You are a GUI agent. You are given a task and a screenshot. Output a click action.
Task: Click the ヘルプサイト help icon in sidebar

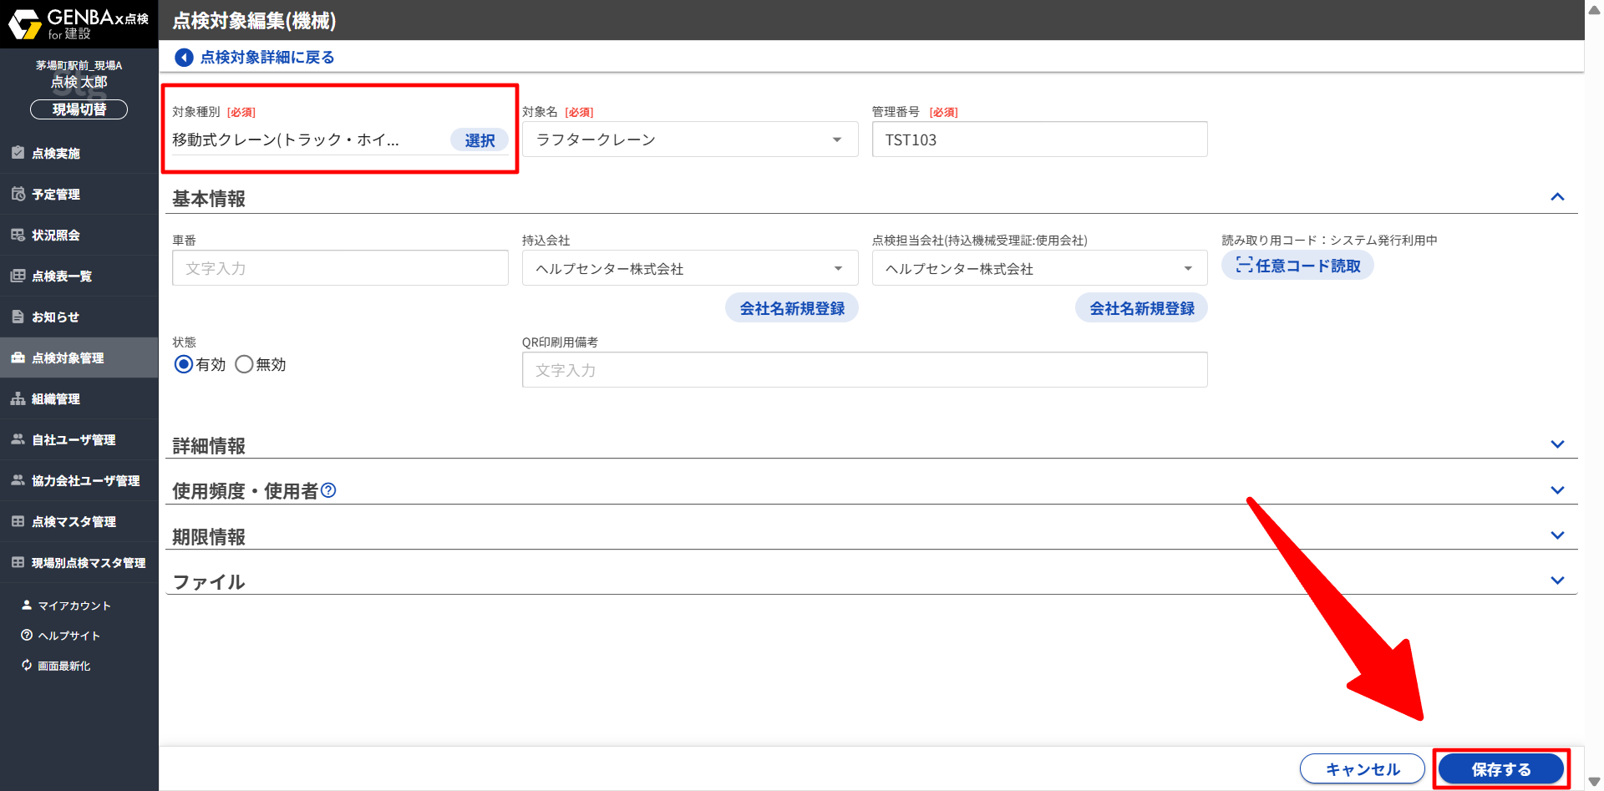click(27, 635)
